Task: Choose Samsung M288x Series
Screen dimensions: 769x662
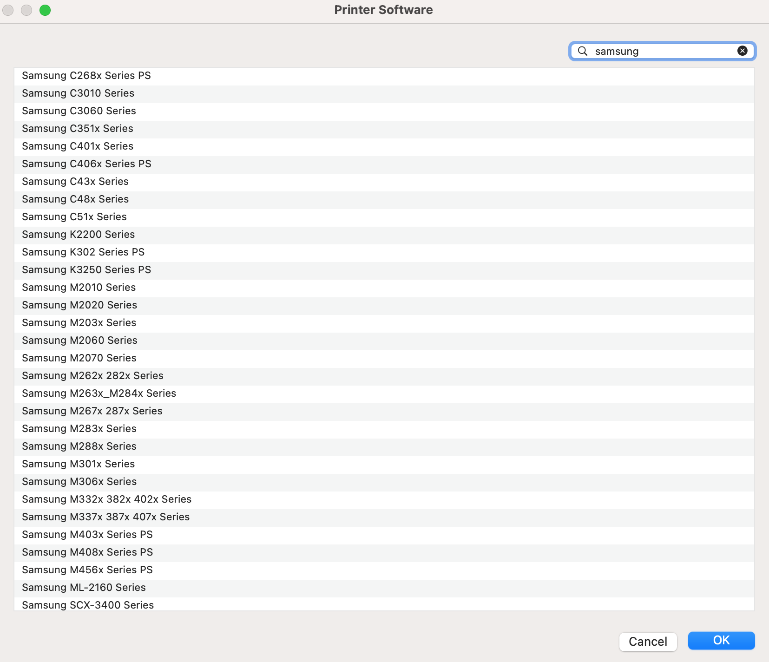Action: (x=384, y=446)
